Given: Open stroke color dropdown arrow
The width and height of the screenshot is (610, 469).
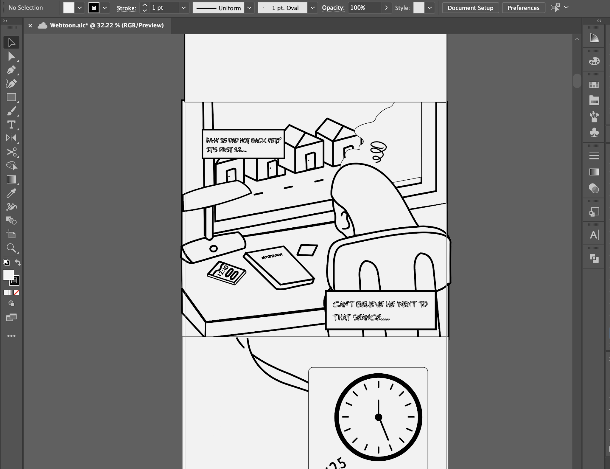Looking at the screenshot, I should [x=105, y=8].
